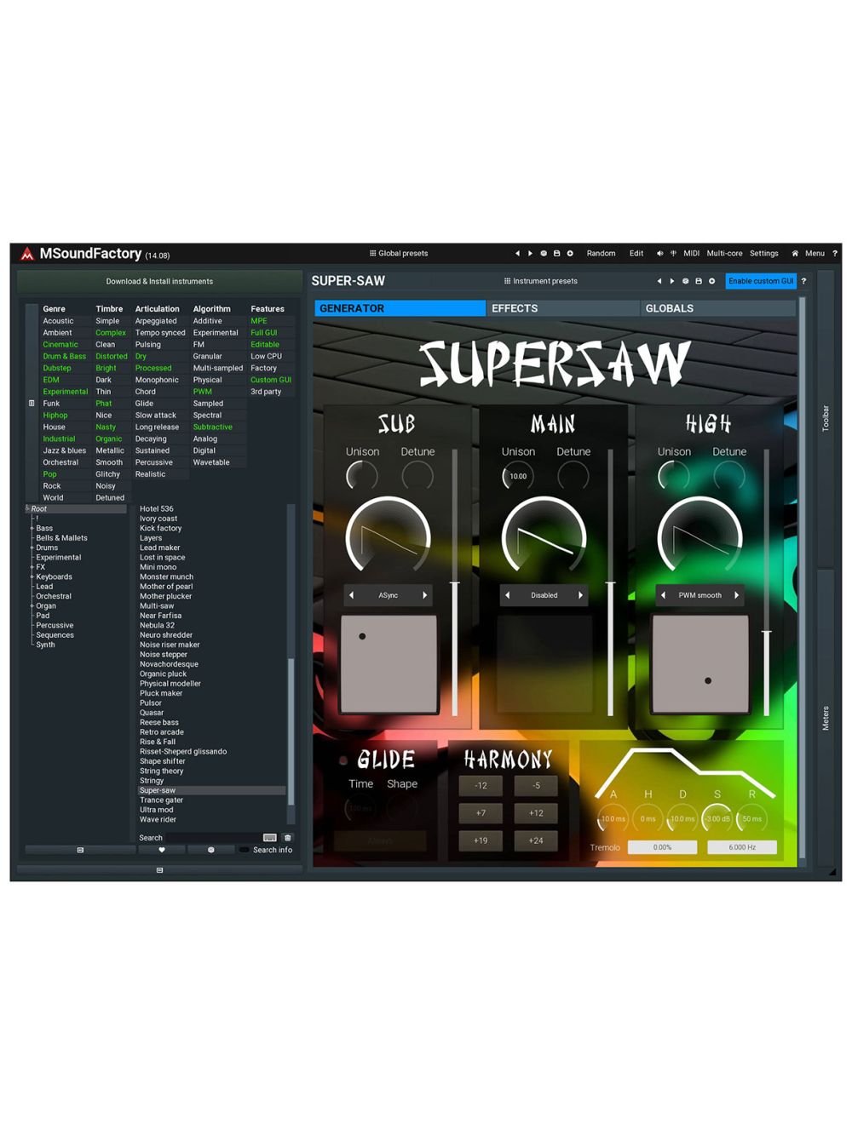This screenshot has width=852, height=1124.
Task: Enable the Glide section power toggle
Action: (343, 760)
